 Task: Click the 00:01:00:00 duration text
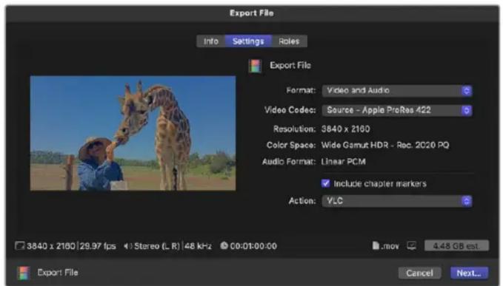pyautogui.click(x=253, y=246)
